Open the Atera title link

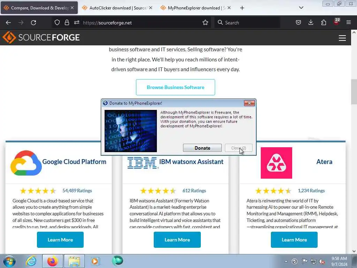coord(324,162)
